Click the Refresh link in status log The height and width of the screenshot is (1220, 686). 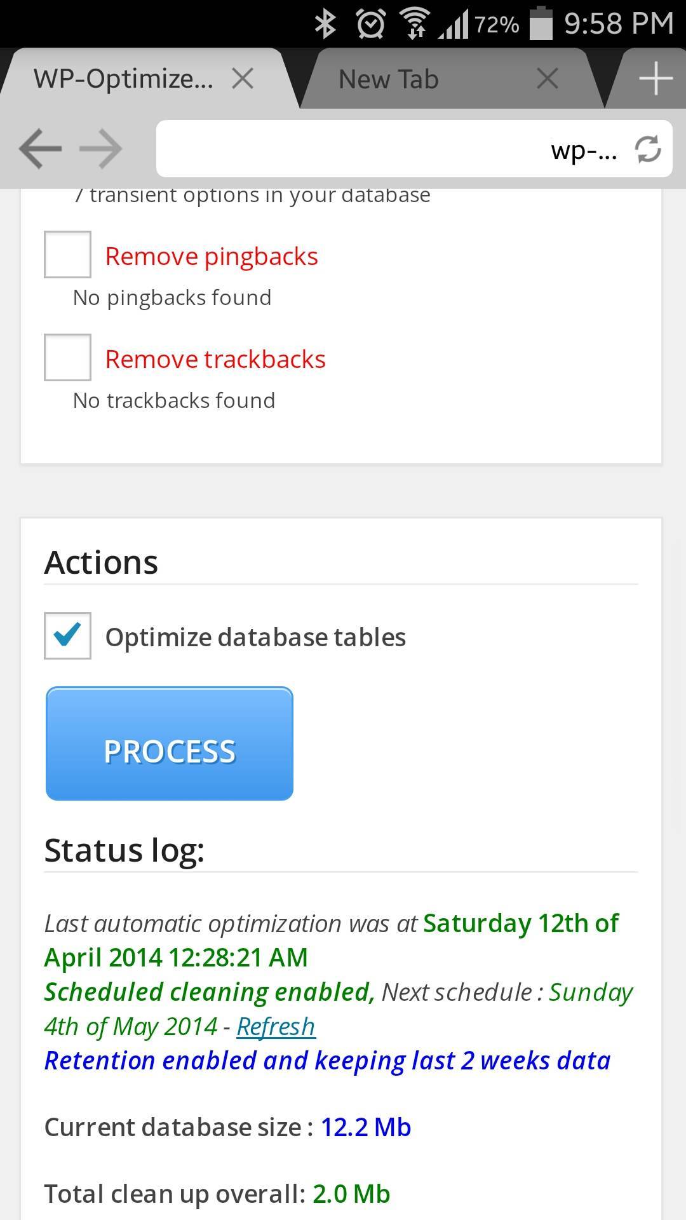point(276,1027)
